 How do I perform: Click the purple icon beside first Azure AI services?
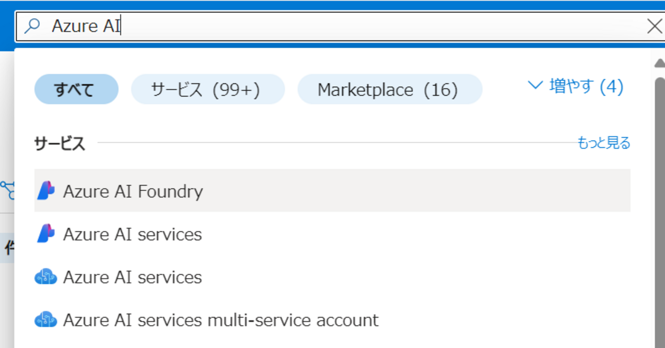(46, 234)
